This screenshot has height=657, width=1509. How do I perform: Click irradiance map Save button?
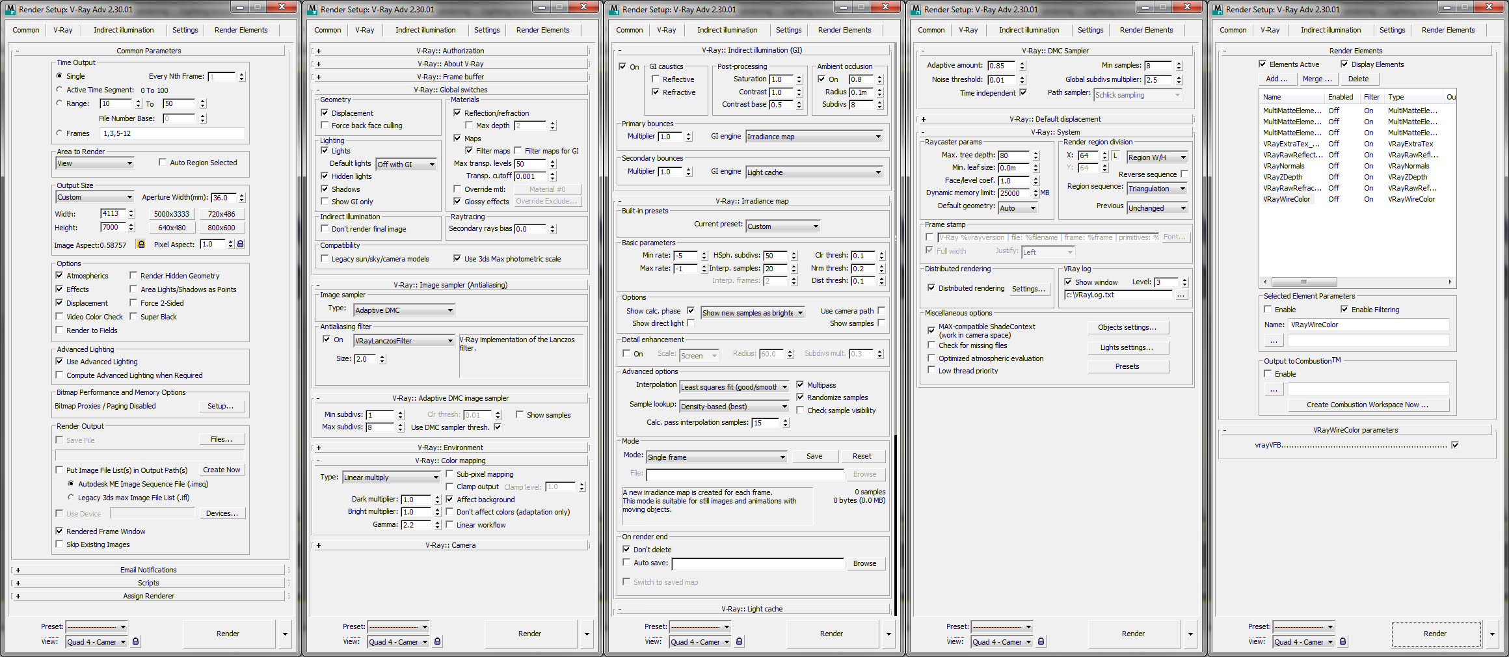pos(814,456)
